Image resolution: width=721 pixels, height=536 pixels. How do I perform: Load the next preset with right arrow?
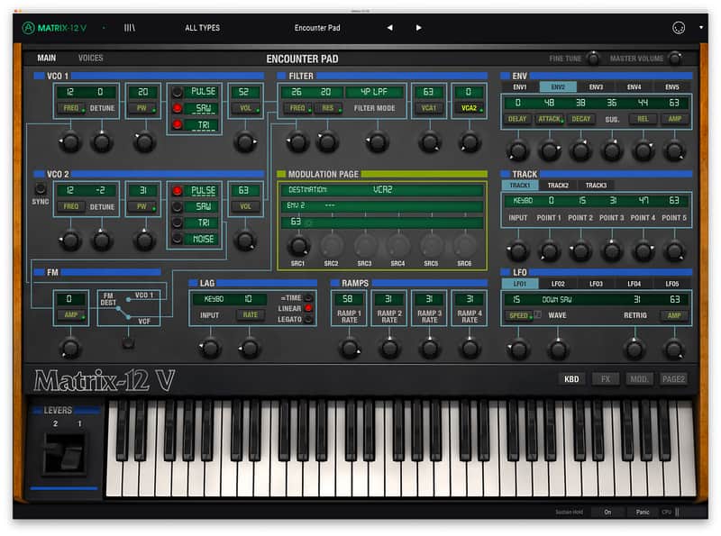418,28
